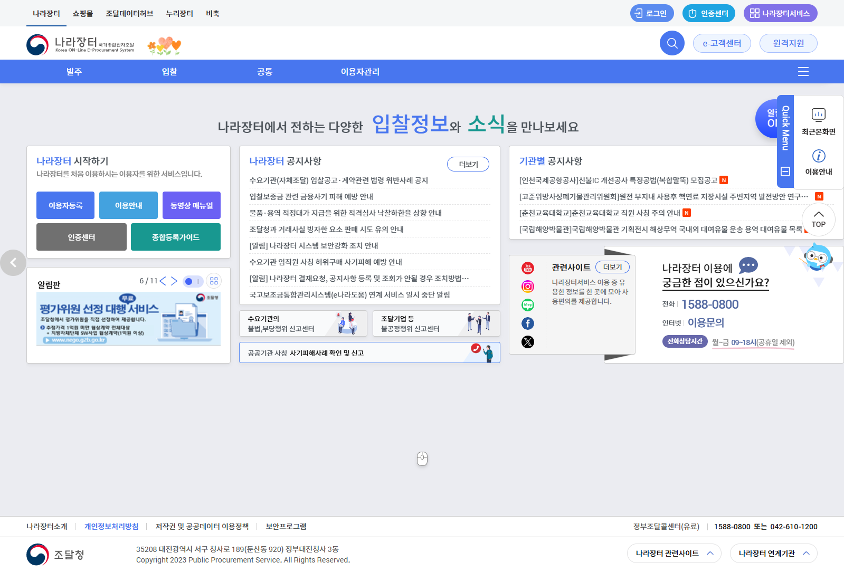Click the gray 인증센터 button
This screenshot has width=844, height=572.
tap(81, 237)
